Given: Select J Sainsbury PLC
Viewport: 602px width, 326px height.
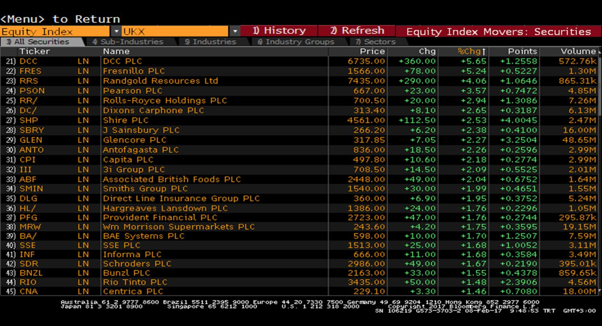Looking at the screenshot, I should (x=141, y=130).
